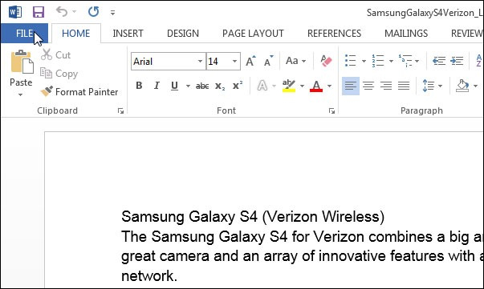484x289 pixels.
Task: Click the Save icon in quick access toolbar
Action: (x=39, y=12)
